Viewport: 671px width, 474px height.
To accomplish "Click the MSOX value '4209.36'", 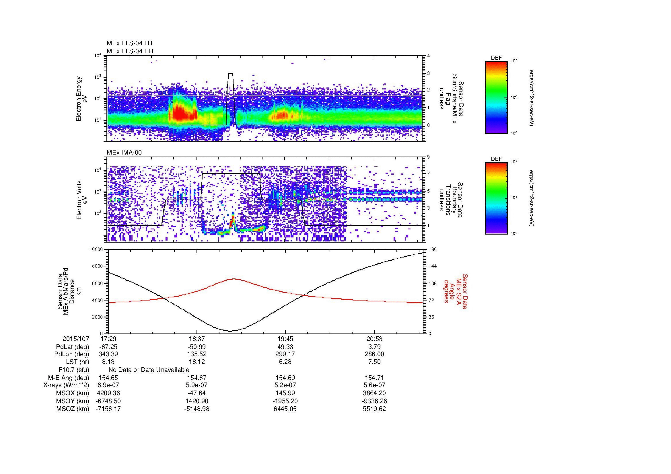I will tap(108, 393).
